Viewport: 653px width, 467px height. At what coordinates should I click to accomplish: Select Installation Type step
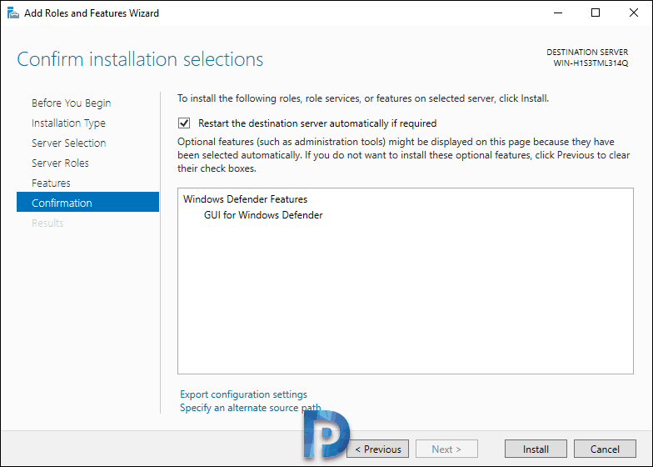tap(68, 123)
